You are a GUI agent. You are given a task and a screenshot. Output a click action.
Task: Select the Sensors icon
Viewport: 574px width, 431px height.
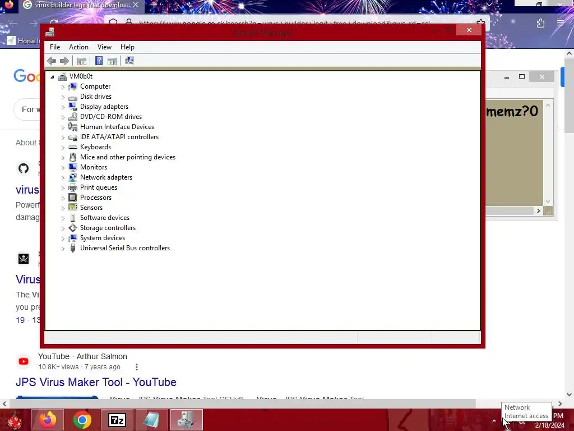tap(73, 208)
